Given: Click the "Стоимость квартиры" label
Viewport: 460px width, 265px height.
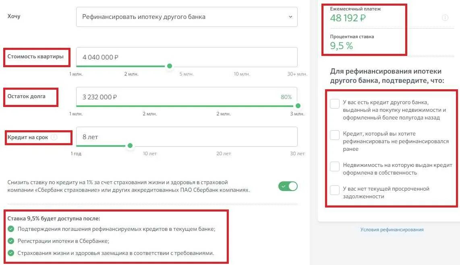Looking at the screenshot, I should pos(35,57).
